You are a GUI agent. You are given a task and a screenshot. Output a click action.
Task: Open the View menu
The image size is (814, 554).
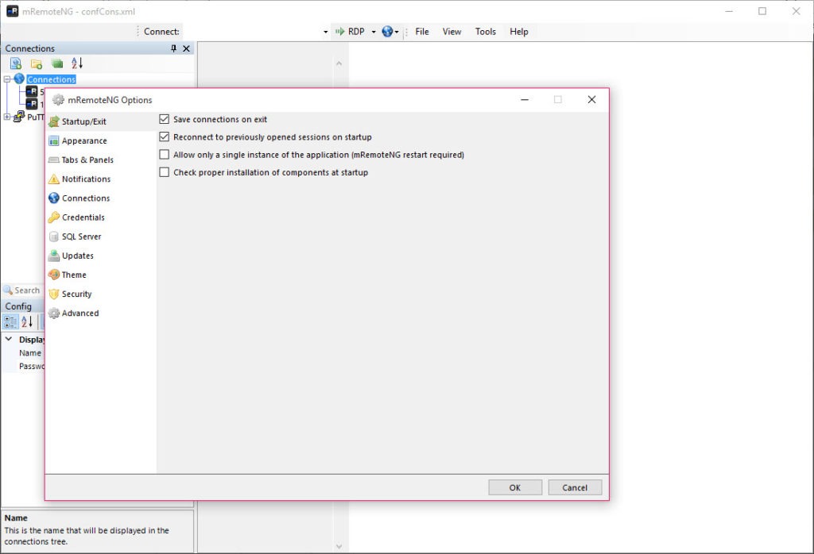tap(452, 32)
